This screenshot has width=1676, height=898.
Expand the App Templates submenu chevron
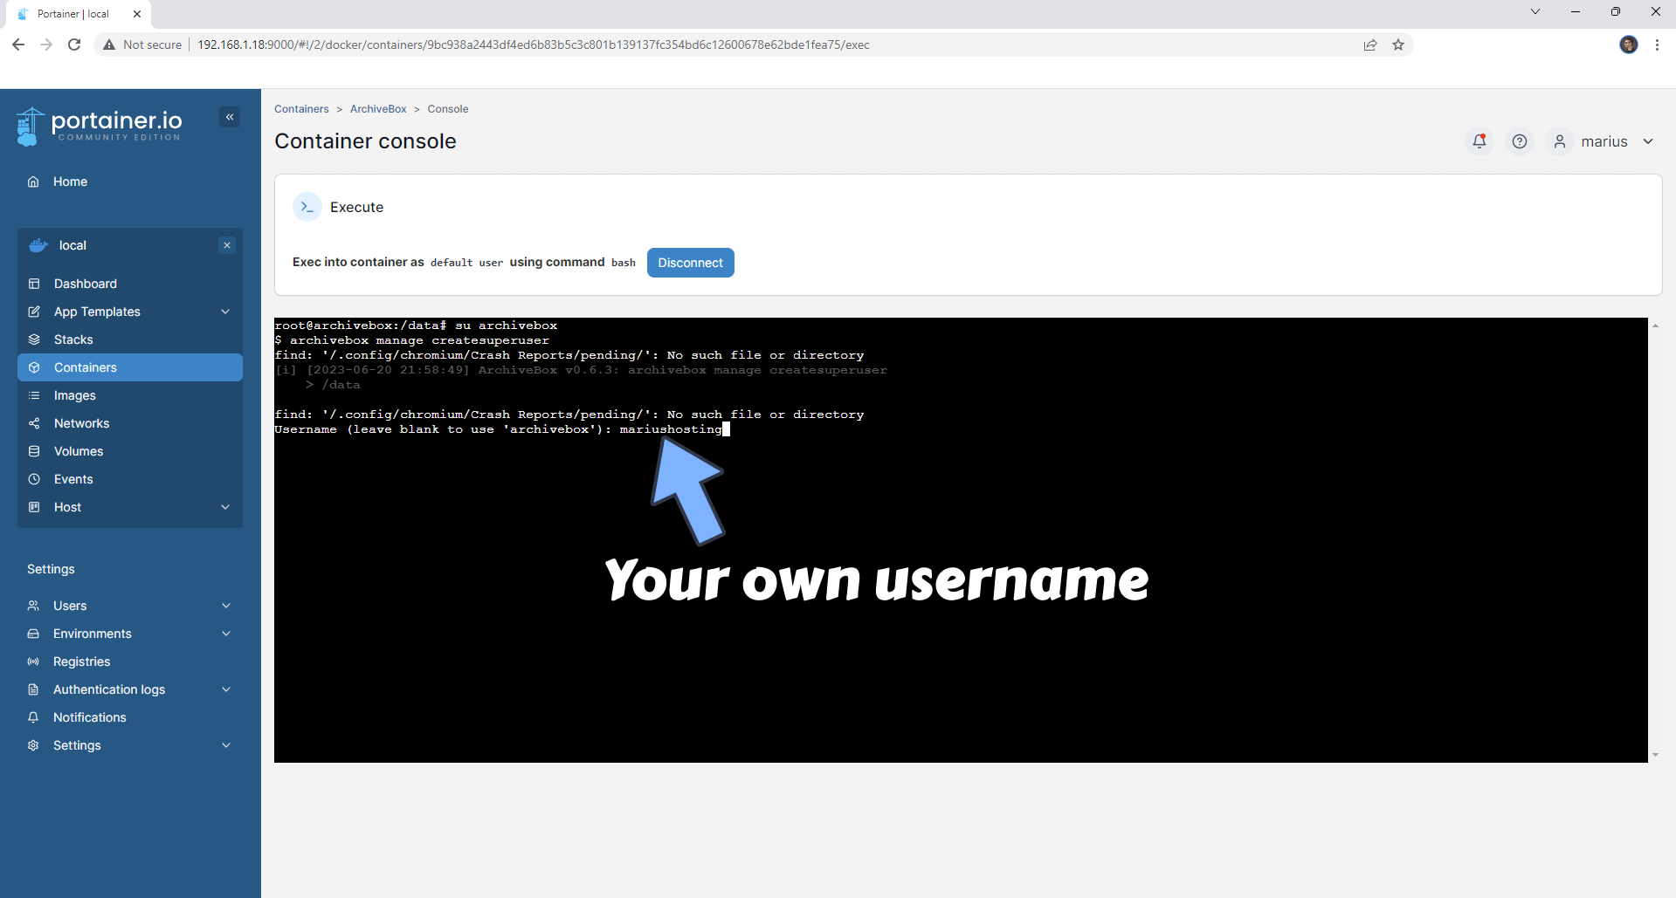(225, 312)
